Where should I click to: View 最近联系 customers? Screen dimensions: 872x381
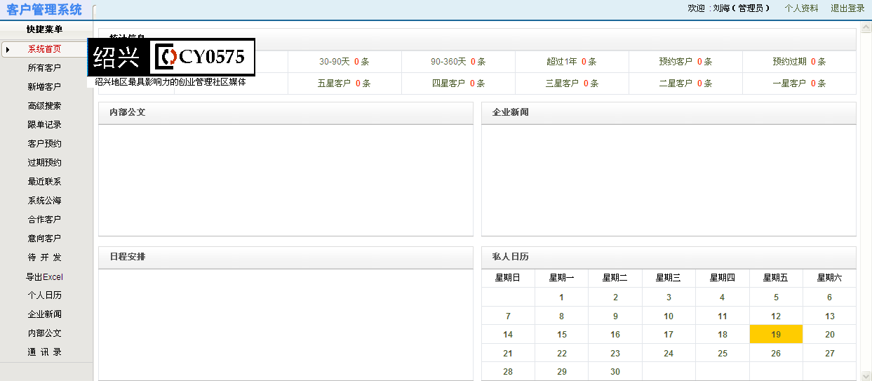click(x=44, y=182)
